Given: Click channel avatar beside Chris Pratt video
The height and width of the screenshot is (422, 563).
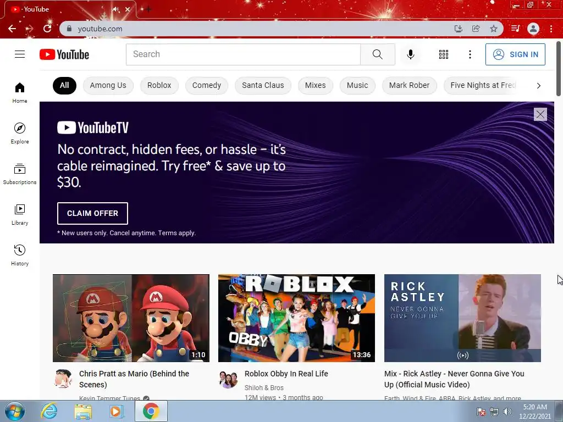Looking at the screenshot, I should coord(63,379).
